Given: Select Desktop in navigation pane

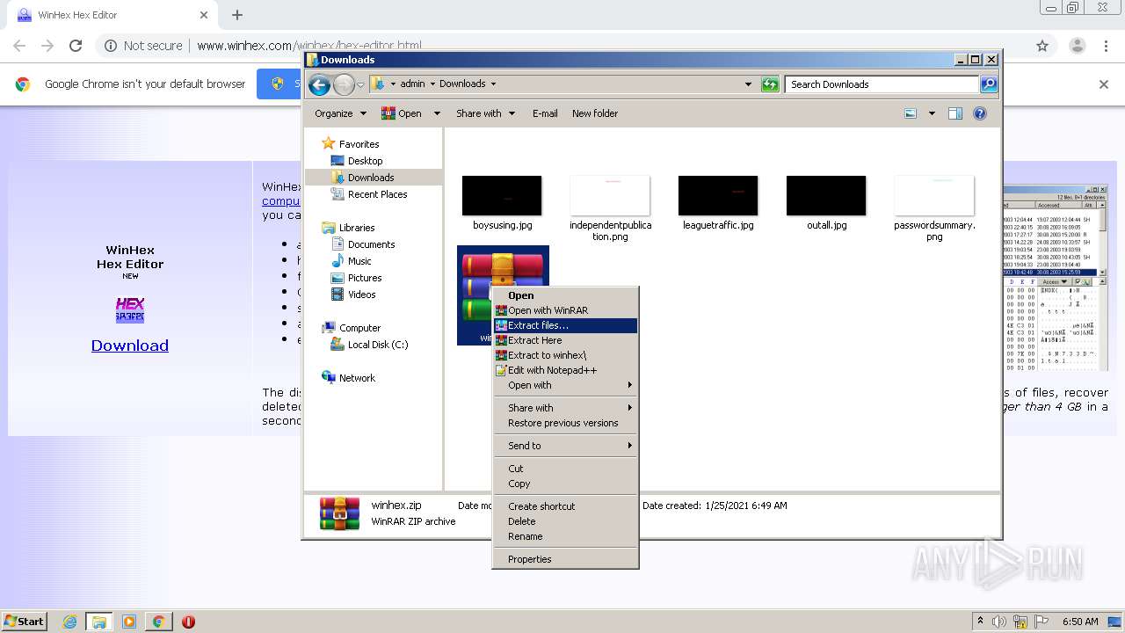Looking at the screenshot, I should 357,160.
